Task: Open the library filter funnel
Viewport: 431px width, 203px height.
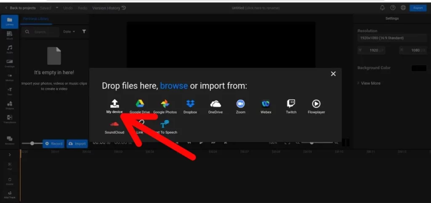Action: point(84,32)
